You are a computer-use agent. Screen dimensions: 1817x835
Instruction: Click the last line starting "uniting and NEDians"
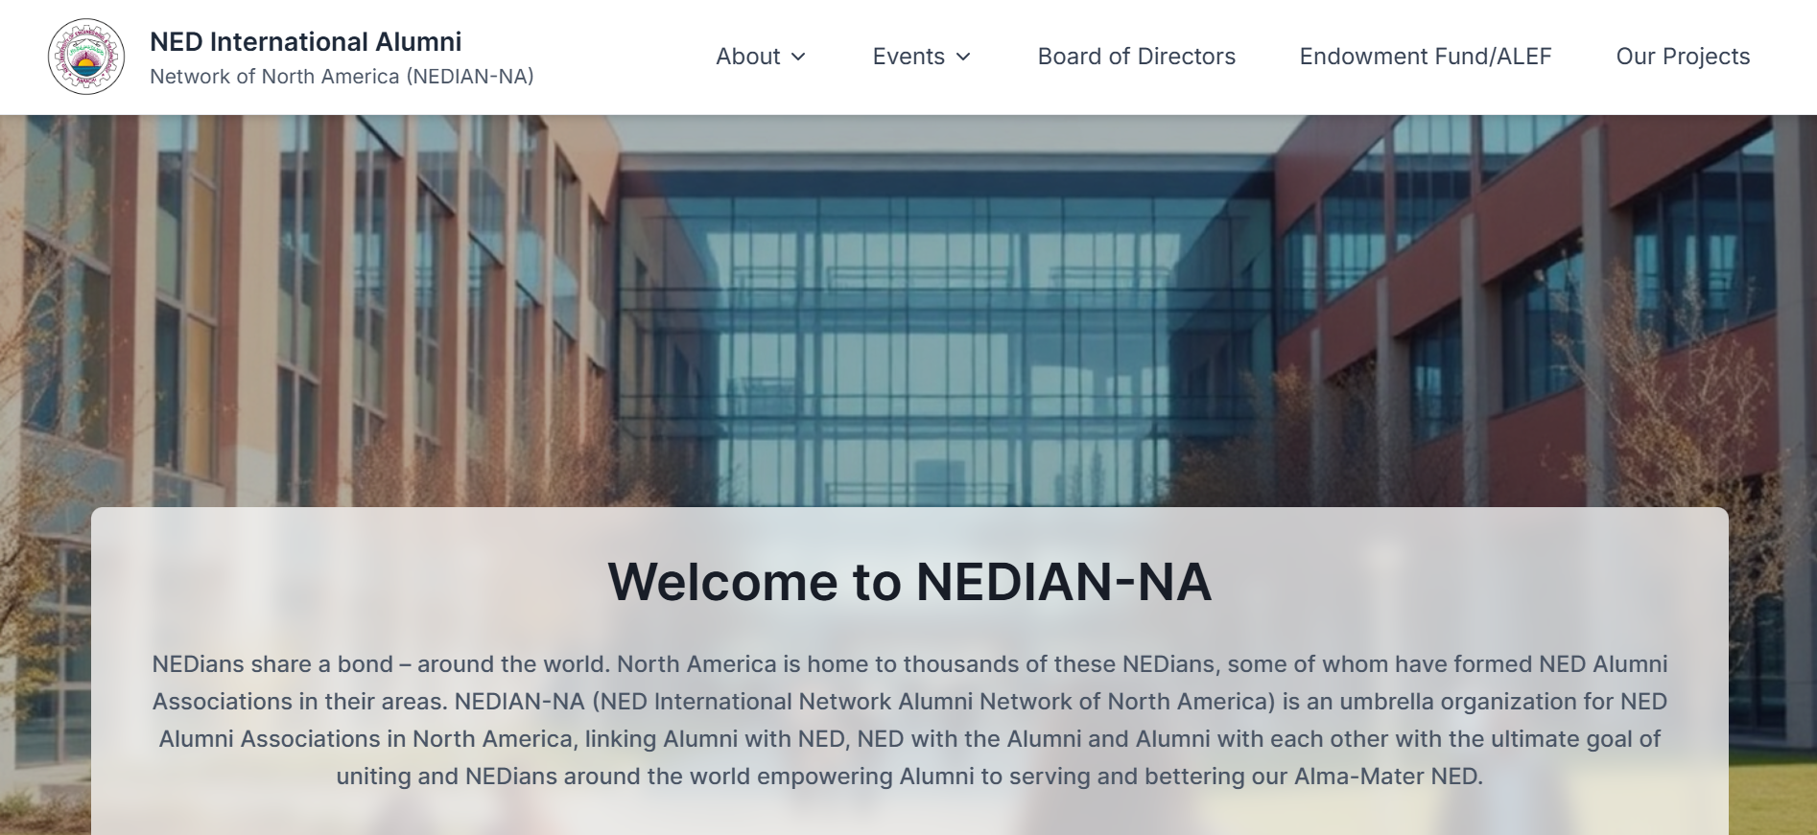908,777
